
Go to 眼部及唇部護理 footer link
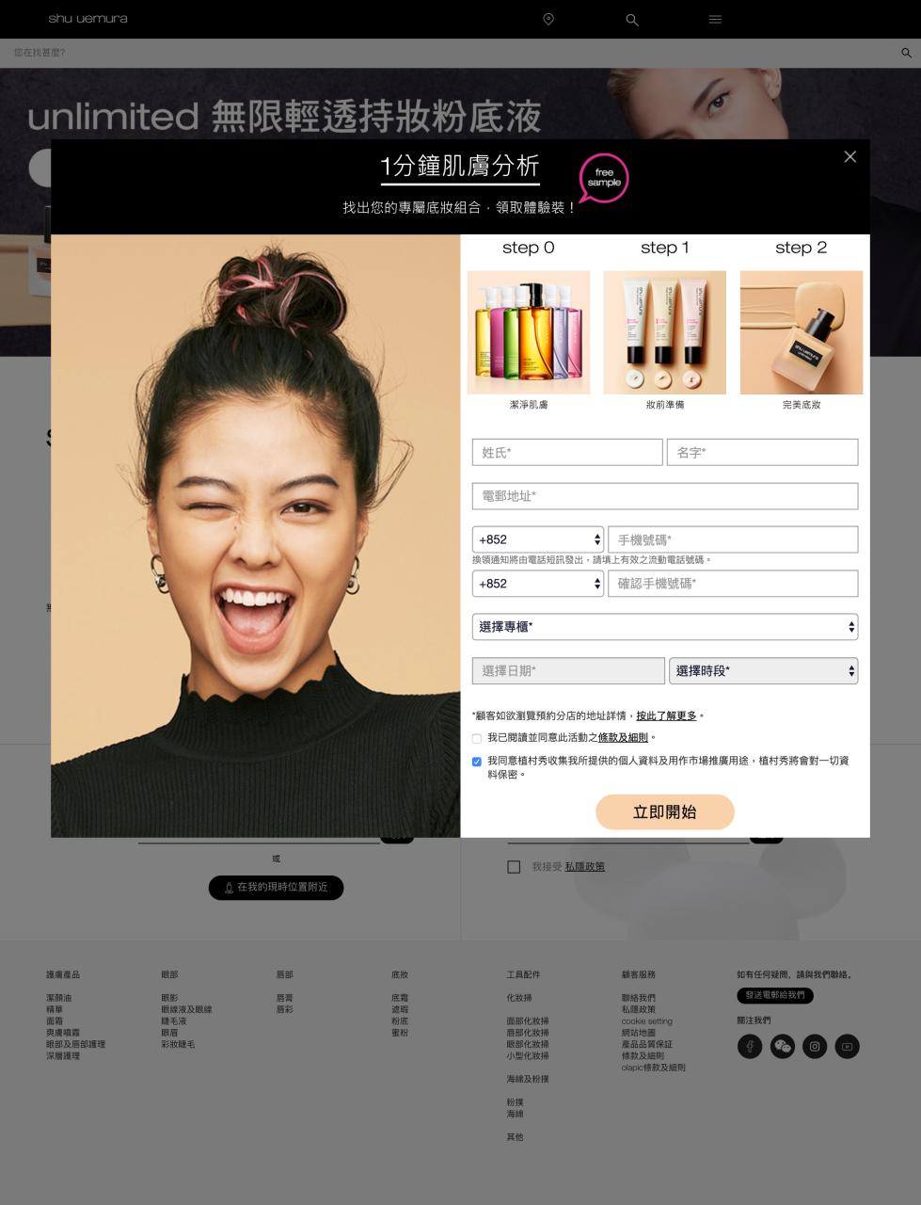[75, 1044]
